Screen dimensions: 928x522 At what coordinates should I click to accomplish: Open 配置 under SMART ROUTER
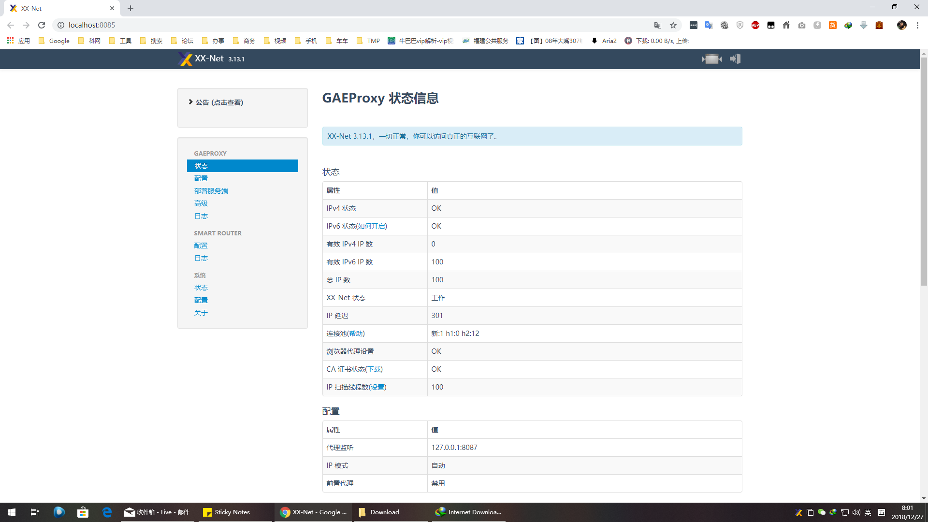click(201, 246)
